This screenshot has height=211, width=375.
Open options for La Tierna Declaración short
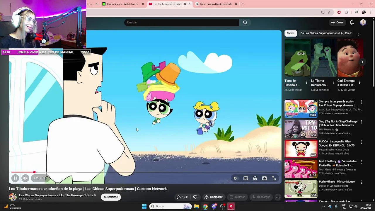click(x=333, y=82)
